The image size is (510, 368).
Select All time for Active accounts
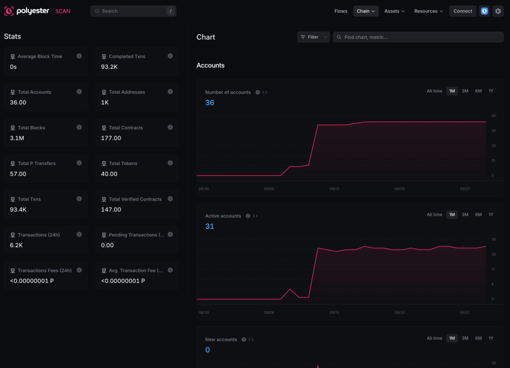(x=434, y=215)
